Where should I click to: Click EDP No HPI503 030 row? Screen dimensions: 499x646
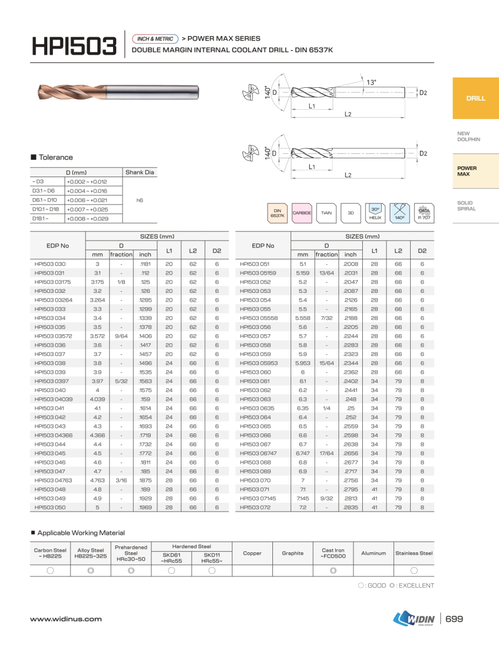click(50, 264)
